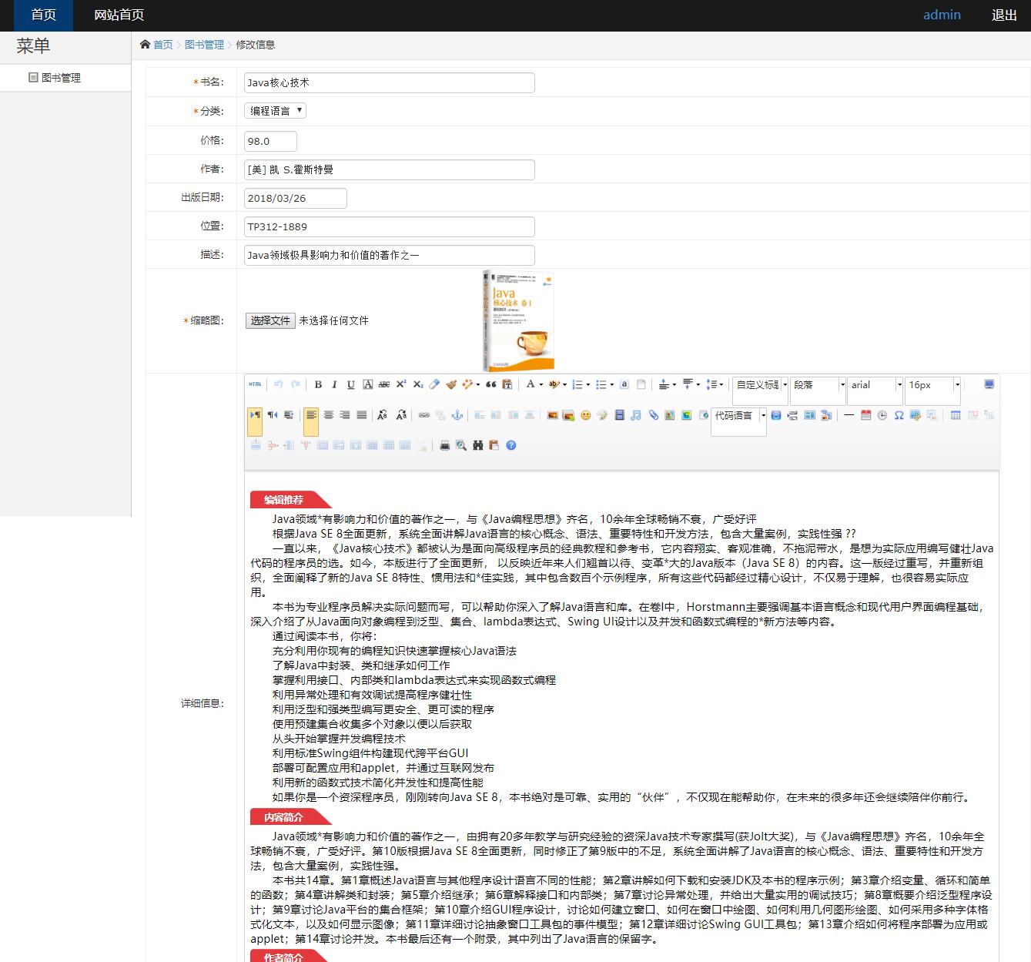Insert music using the note icon
This screenshot has height=962, width=1031.
coord(636,415)
